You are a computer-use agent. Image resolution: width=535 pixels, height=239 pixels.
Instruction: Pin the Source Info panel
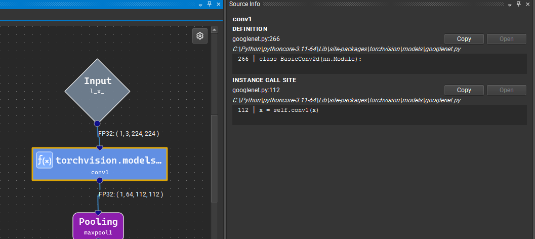pyautogui.click(x=519, y=4)
